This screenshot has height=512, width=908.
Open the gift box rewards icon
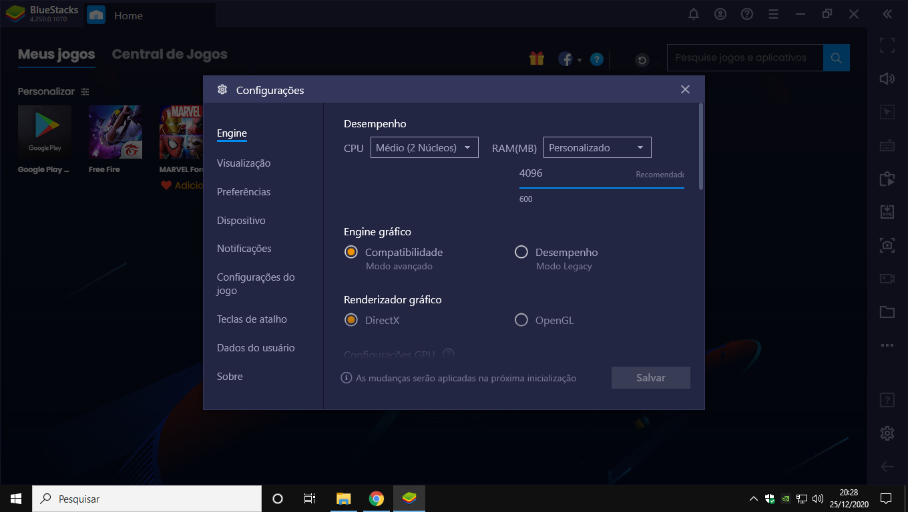pos(537,59)
